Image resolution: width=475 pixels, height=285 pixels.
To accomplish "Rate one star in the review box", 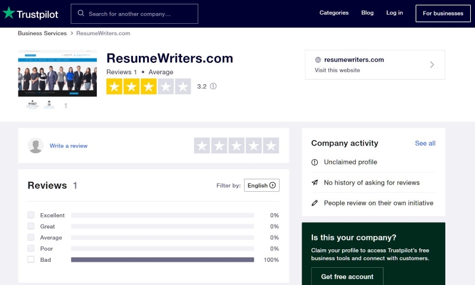I will (202, 145).
